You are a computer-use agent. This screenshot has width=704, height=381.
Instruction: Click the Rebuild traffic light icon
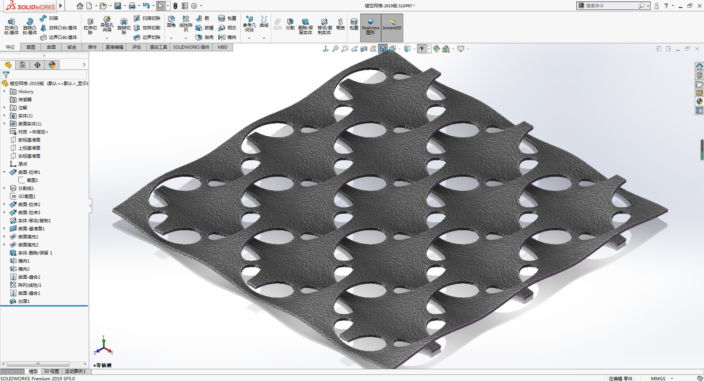click(175, 6)
